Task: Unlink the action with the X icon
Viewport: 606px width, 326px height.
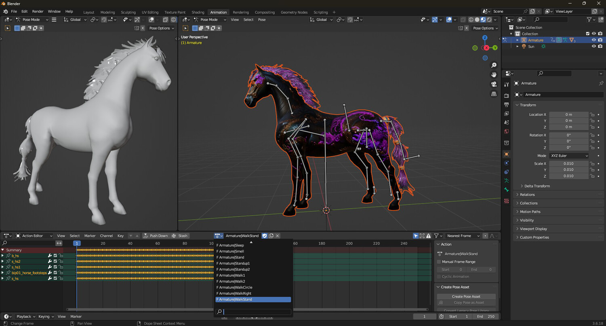Action: (278, 236)
